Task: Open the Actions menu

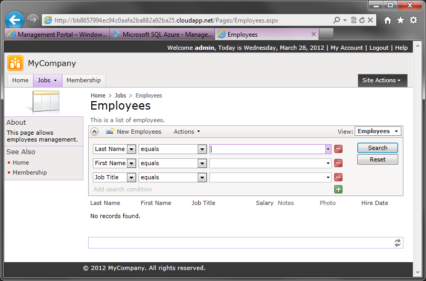Action: [x=187, y=132]
